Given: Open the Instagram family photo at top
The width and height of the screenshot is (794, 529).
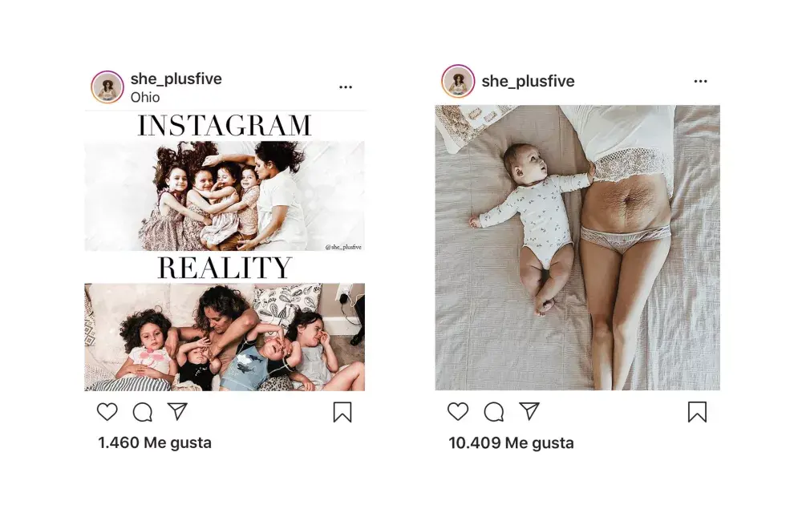Looking at the screenshot, I should [x=225, y=196].
